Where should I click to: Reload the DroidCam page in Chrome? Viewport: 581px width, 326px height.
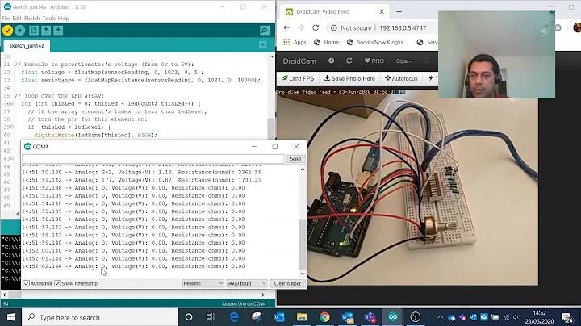point(316,27)
